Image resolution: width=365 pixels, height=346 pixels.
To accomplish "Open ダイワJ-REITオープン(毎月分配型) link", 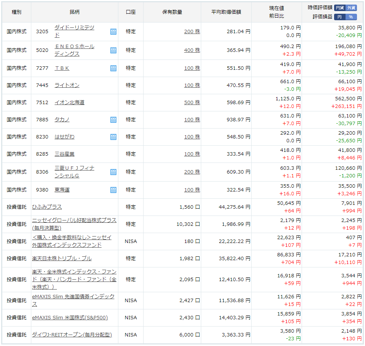I will pyautogui.click(x=72, y=335).
